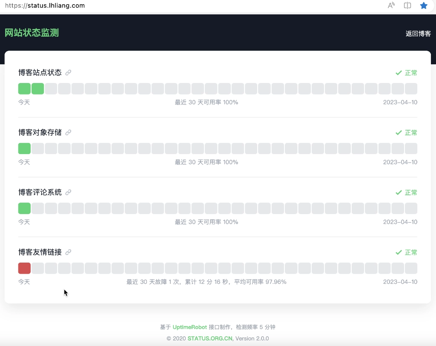Viewport: 436px width, 346px height.
Task: Click link icon beside 博客站点状态
Action: point(68,73)
